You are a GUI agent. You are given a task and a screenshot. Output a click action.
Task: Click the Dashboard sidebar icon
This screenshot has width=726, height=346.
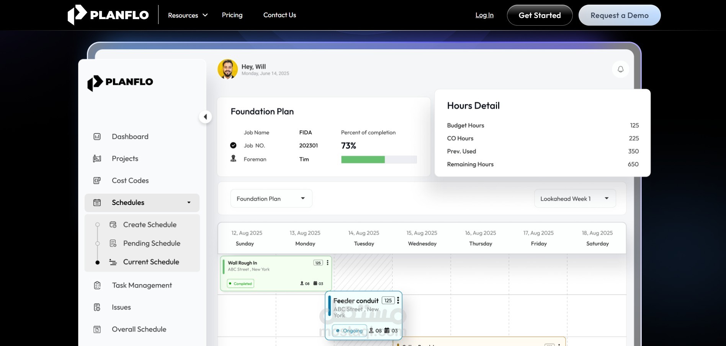pos(97,136)
